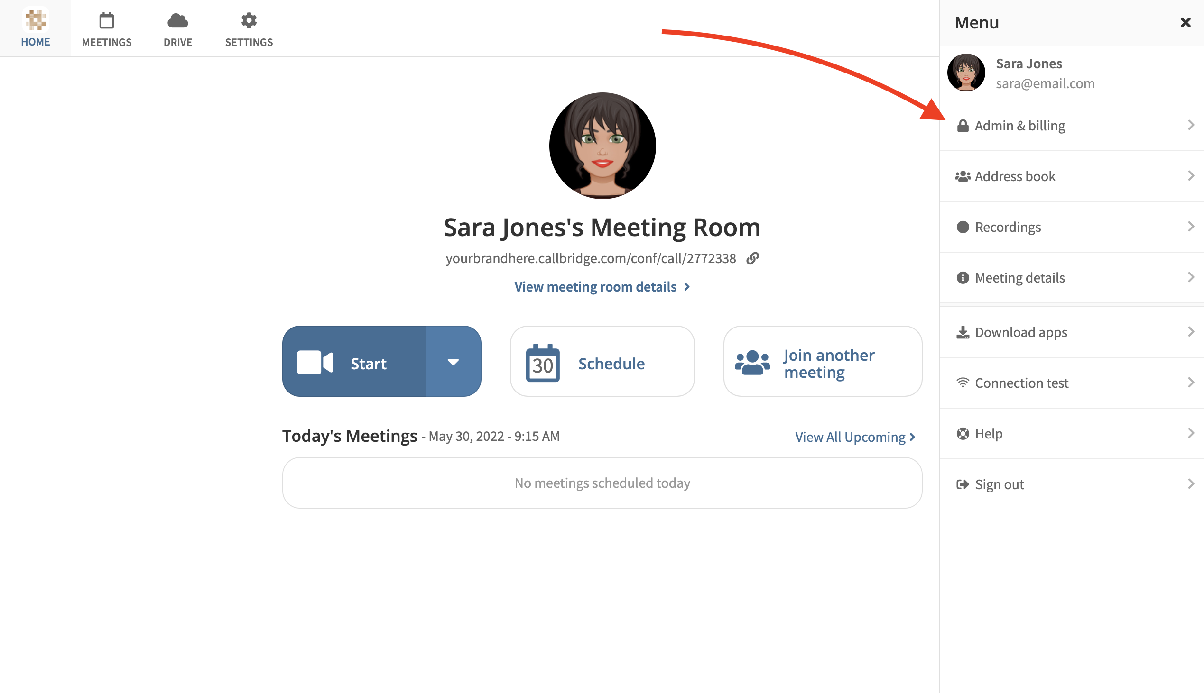Open Settings via the gear icon
Viewport: 1204px width, 693px height.
[249, 21]
